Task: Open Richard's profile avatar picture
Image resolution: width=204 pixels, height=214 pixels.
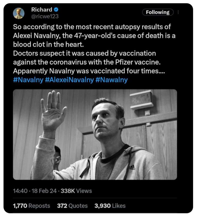Action: click(x=19, y=13)
